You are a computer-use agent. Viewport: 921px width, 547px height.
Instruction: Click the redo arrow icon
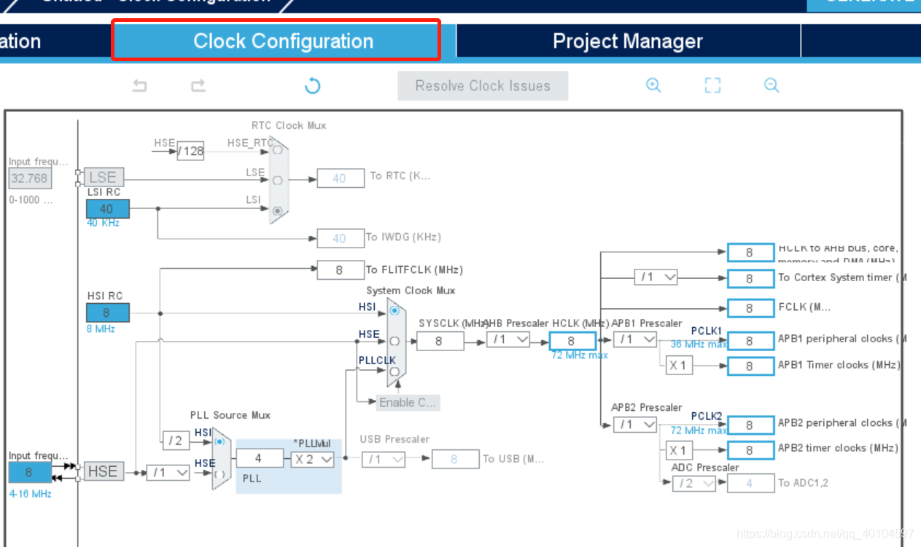click(198, 86)
